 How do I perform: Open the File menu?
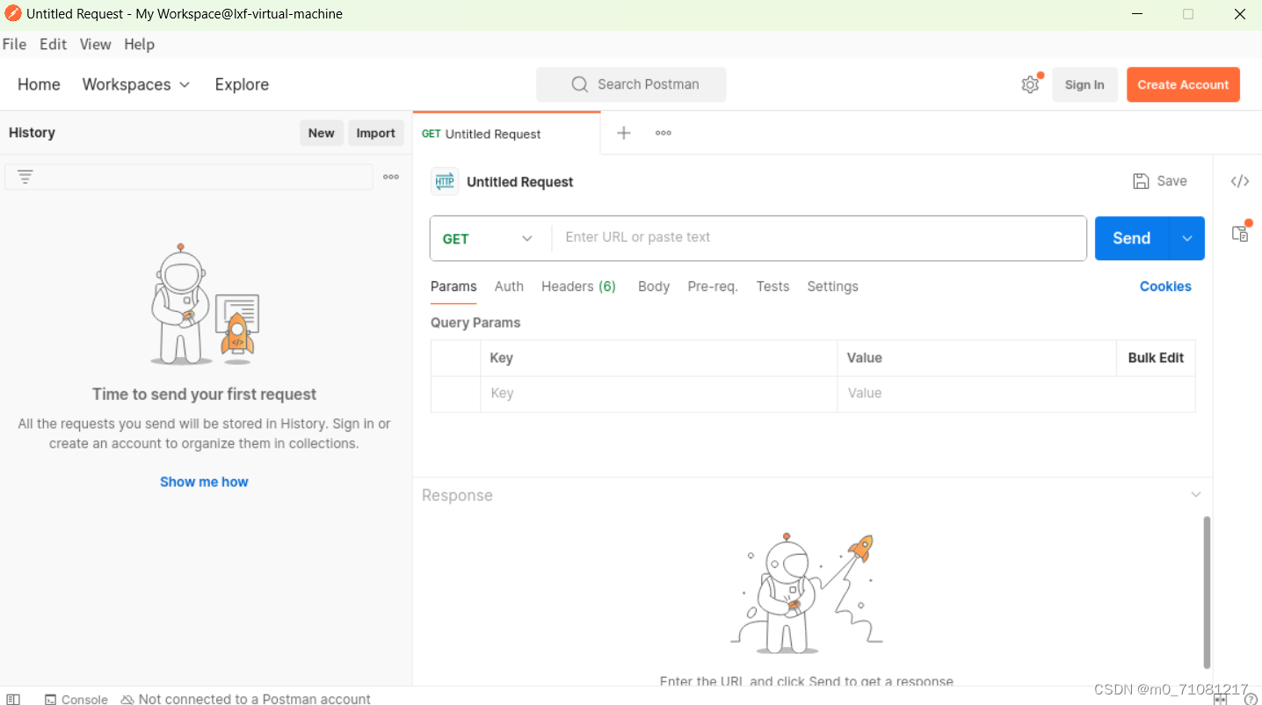(14, 44)
